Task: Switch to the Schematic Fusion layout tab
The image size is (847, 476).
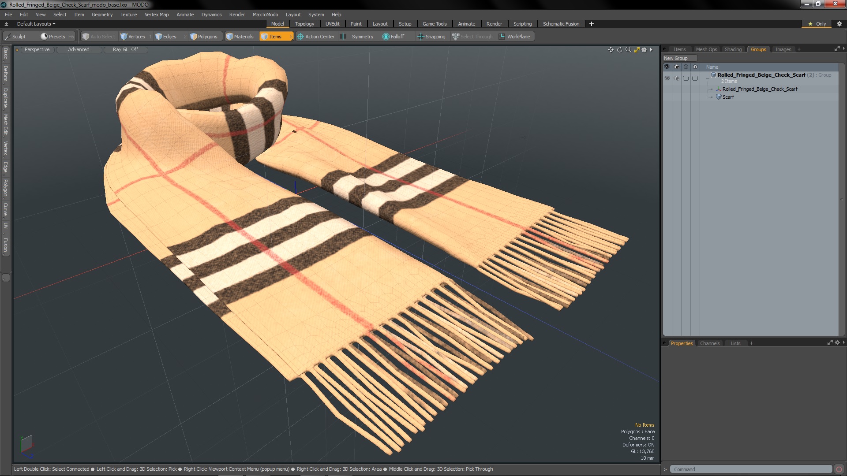Action: click(x=561, y=24)
